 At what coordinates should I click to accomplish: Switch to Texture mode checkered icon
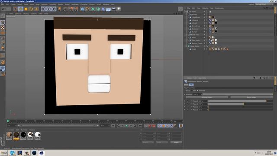pos(3,28)
